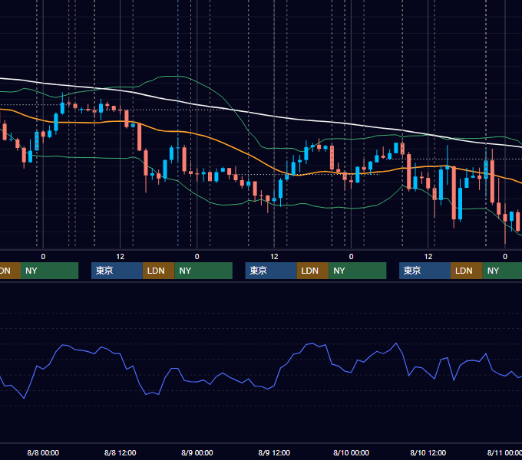This screenshot has height=460, width=522.
Task: Click the hour label 0 above 8/9 00:00
Action: click(197, 257)
